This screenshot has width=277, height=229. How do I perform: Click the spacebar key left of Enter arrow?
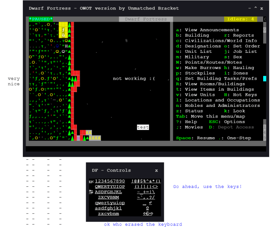[x=144, y=204]
